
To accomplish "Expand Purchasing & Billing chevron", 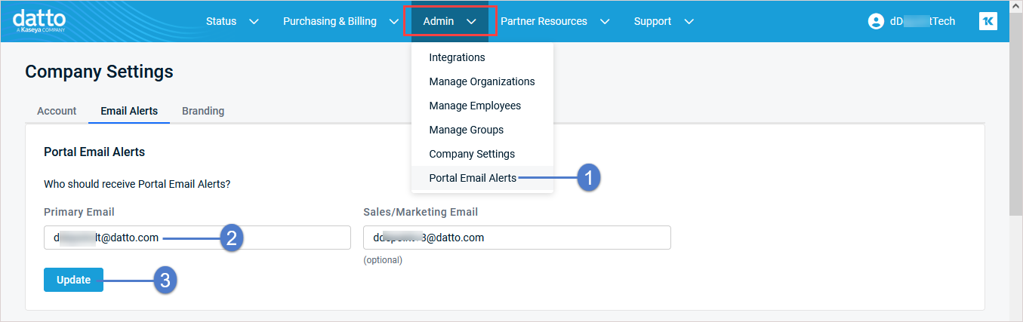I will pyautogui.click(x=393, y=21).
